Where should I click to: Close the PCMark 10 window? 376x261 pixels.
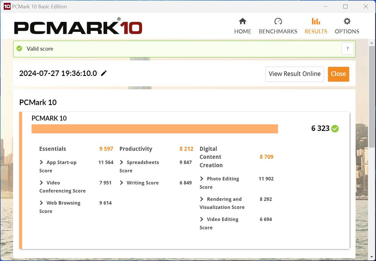(x=366, y=6)
